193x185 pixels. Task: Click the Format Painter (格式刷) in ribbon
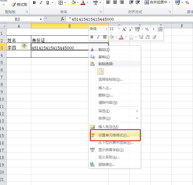(x=19, y=5)
